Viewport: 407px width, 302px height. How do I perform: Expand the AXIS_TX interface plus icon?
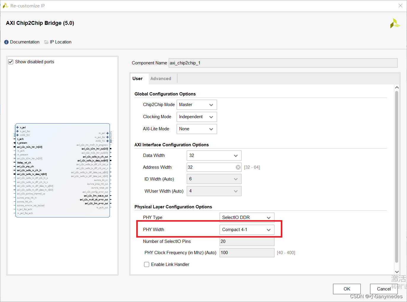click(108, 141)
